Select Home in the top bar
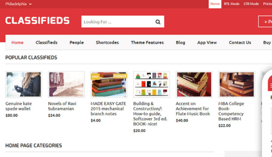The image size is (272, 157). 215,4
